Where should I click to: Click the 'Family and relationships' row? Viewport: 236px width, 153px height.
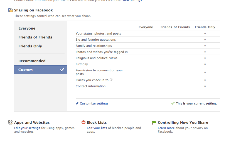click(148, 46)
